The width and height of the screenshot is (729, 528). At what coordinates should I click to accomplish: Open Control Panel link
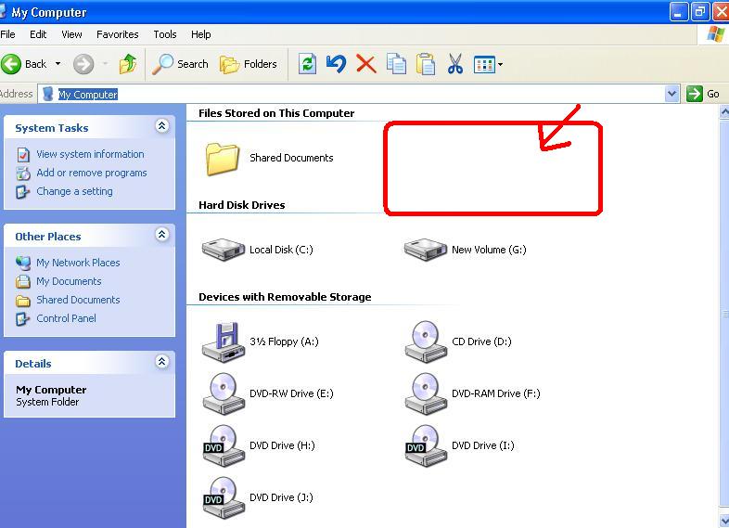[x=67, y=318]
